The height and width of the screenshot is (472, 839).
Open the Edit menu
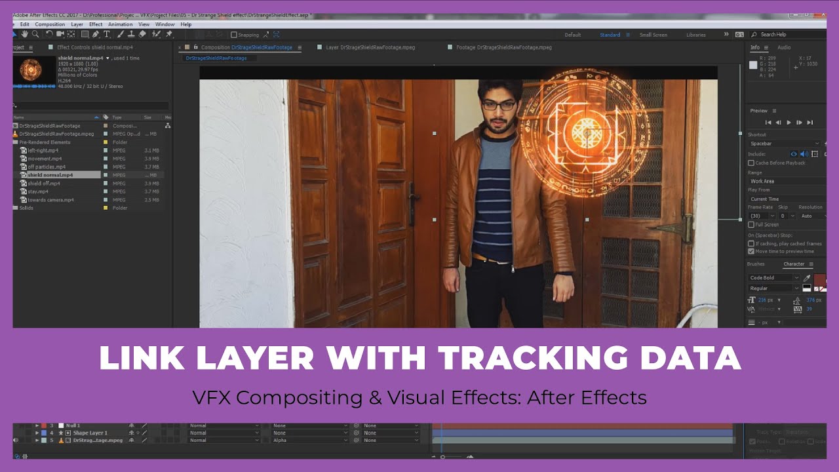25,24
